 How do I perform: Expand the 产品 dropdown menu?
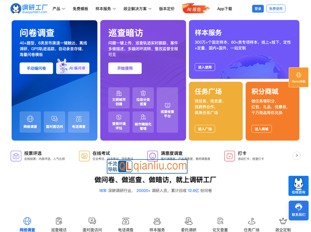pyautogui.click(x=58, y=8)
